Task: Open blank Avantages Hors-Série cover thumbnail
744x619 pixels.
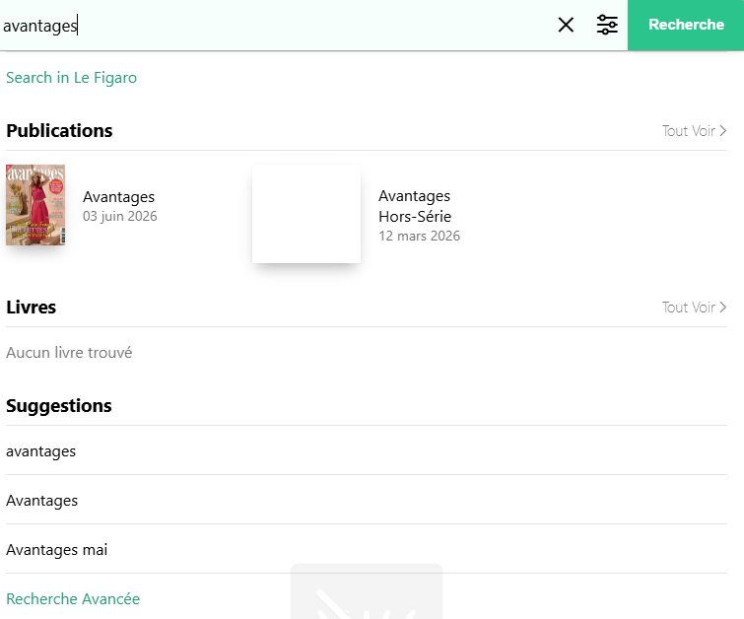Action: (306, 214)
